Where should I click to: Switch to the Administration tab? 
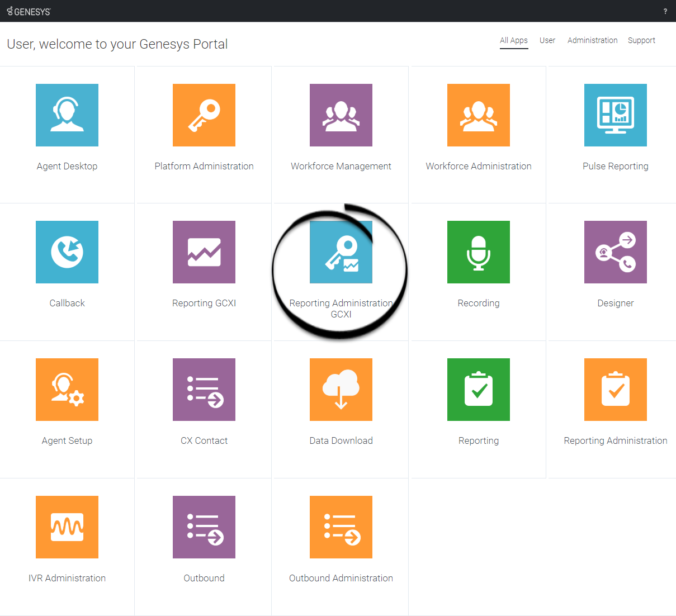[x=593, y=40]
